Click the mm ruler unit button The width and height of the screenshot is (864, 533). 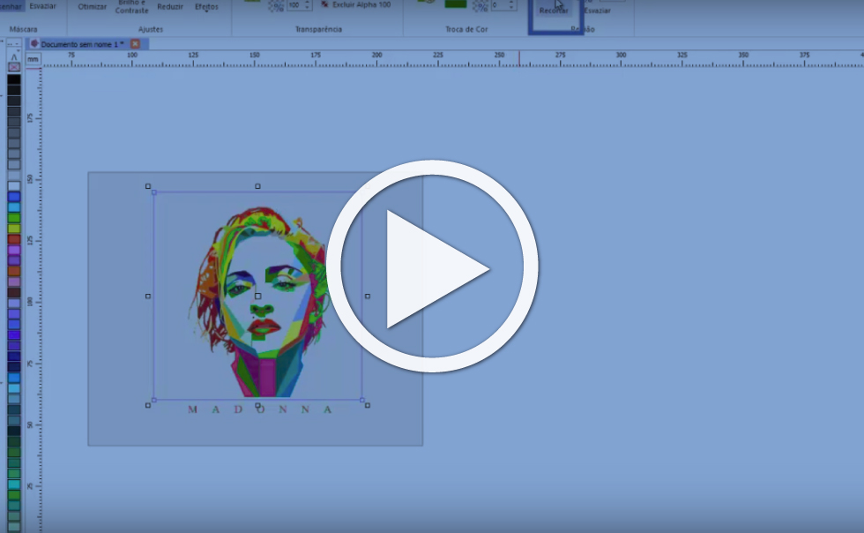pos(34,59)
